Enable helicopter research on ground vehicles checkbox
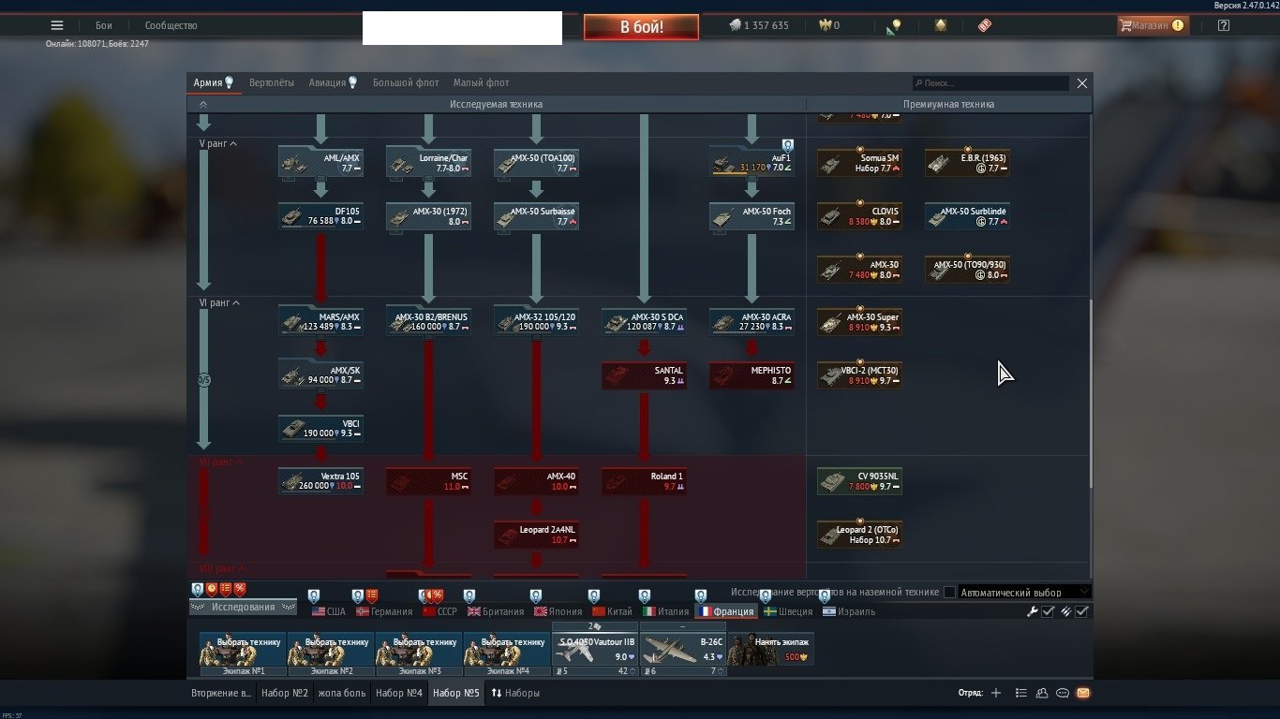1280x719 pixels. point(949,592)
